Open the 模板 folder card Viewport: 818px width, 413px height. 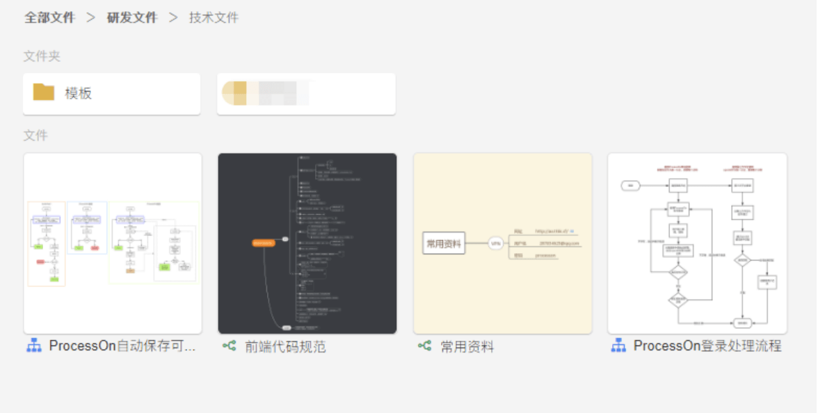(111, 93)
